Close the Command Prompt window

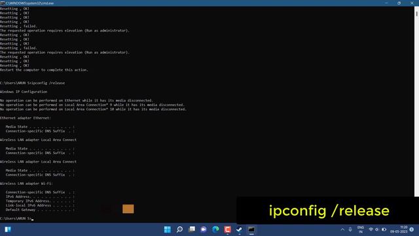(x=412, y=3)
